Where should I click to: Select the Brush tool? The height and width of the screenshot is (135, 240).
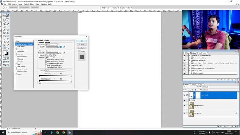pos(7,27)
